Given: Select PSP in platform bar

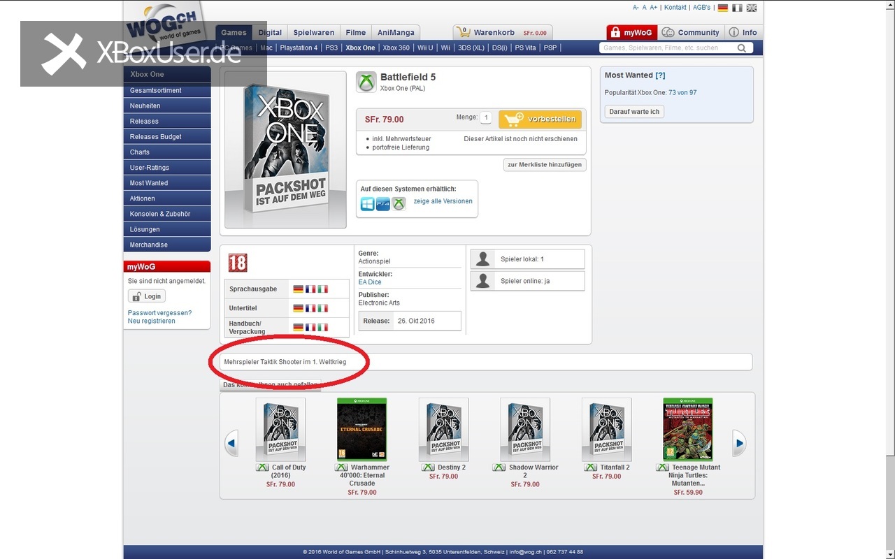Looking at the screenshot, I should click(x=550, y=48).
